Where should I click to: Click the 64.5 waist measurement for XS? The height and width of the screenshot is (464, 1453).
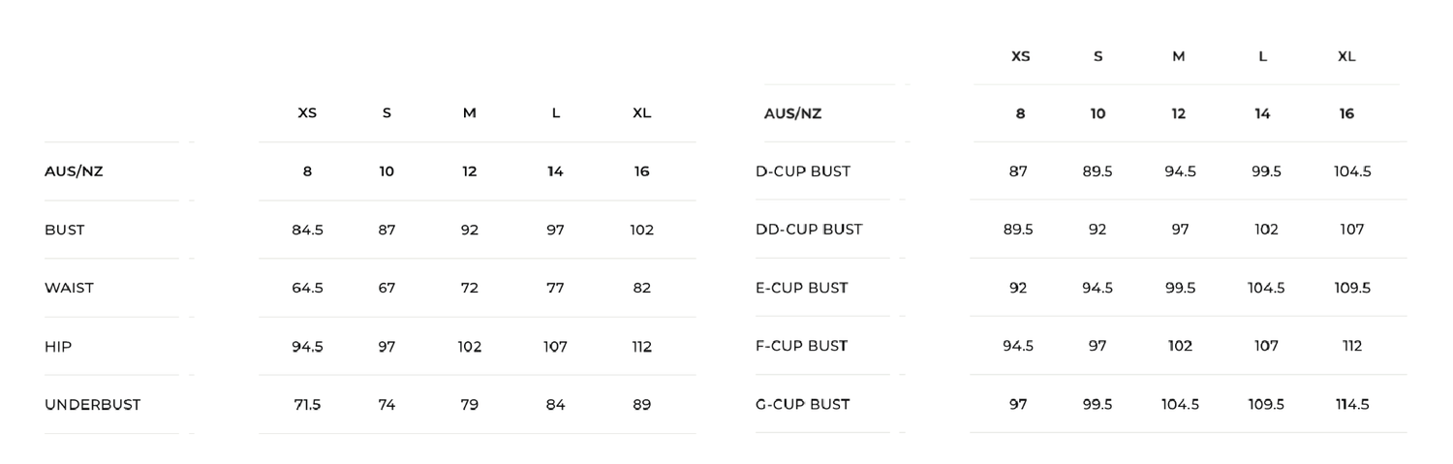(x=307, y=288)
